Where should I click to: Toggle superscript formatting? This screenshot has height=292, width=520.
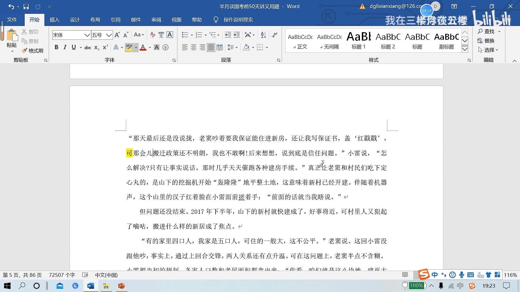click(x=105, y=48)
